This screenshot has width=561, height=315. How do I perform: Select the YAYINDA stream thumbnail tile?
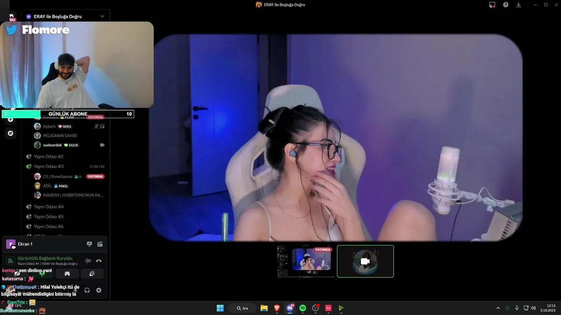[305, 261]
